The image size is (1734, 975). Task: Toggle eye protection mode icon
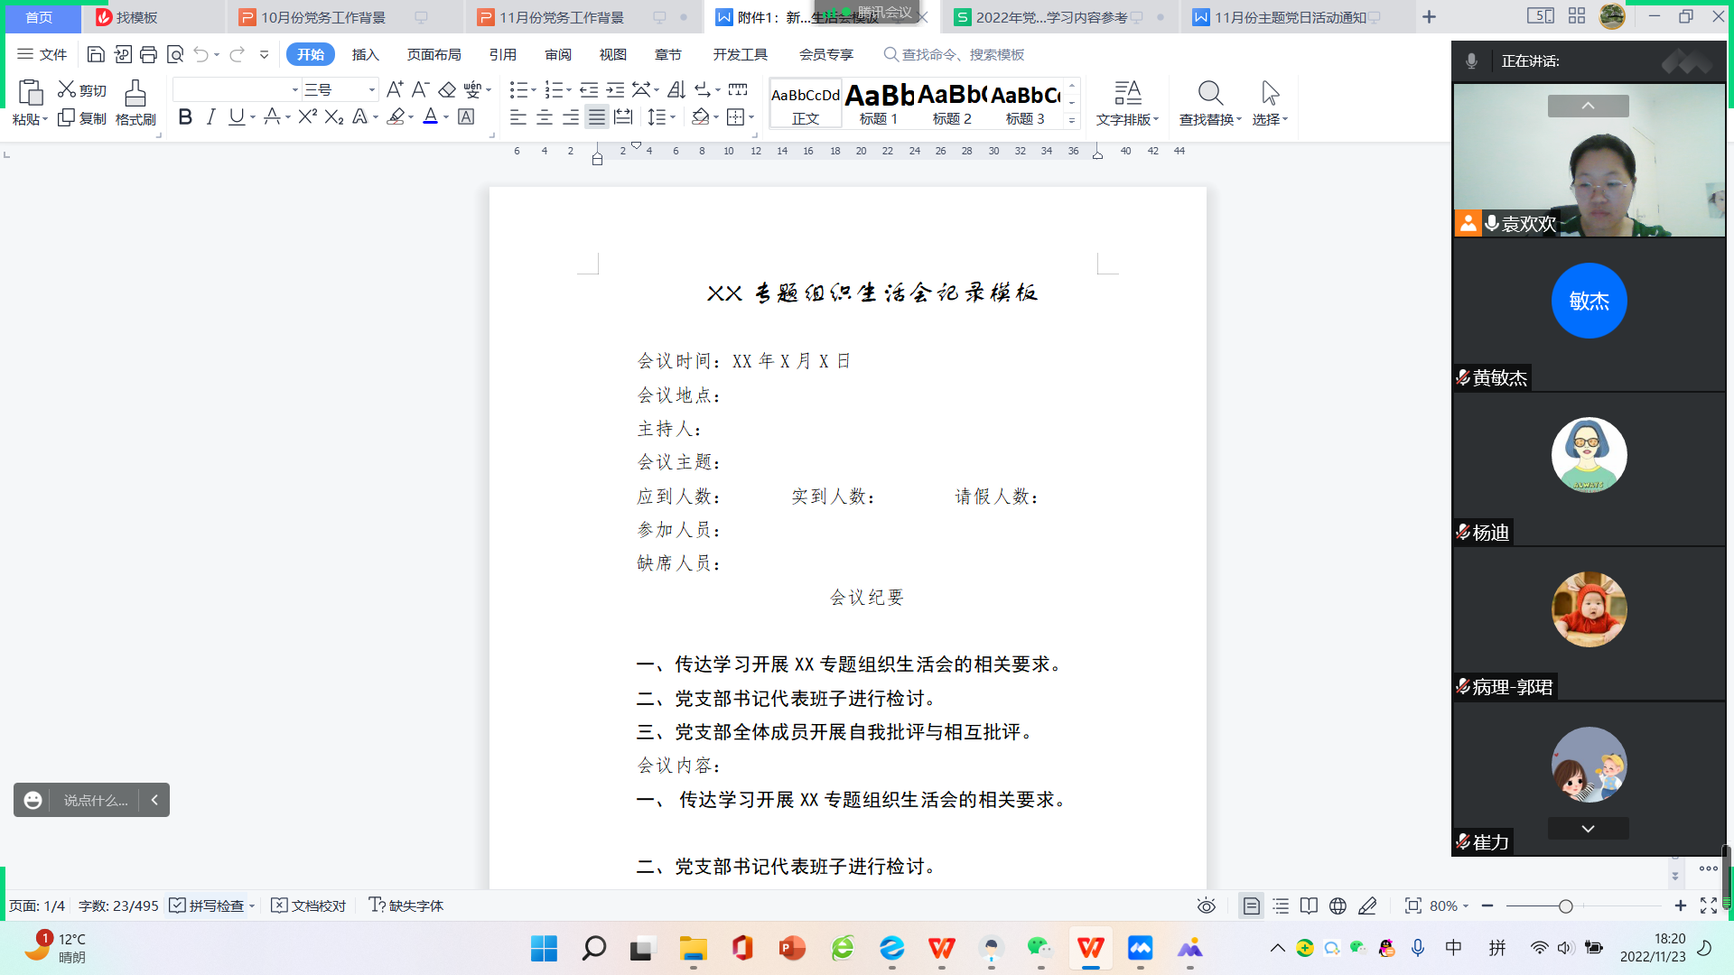(x=1206, y=905)
